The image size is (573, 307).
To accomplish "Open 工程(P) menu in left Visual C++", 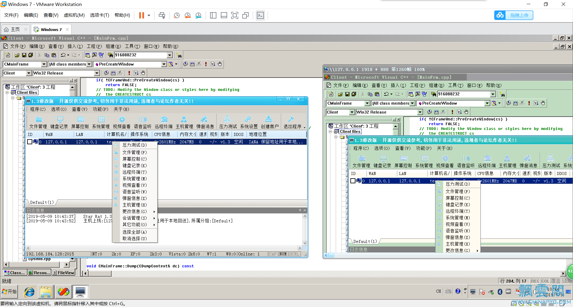I will coord(94,46).
